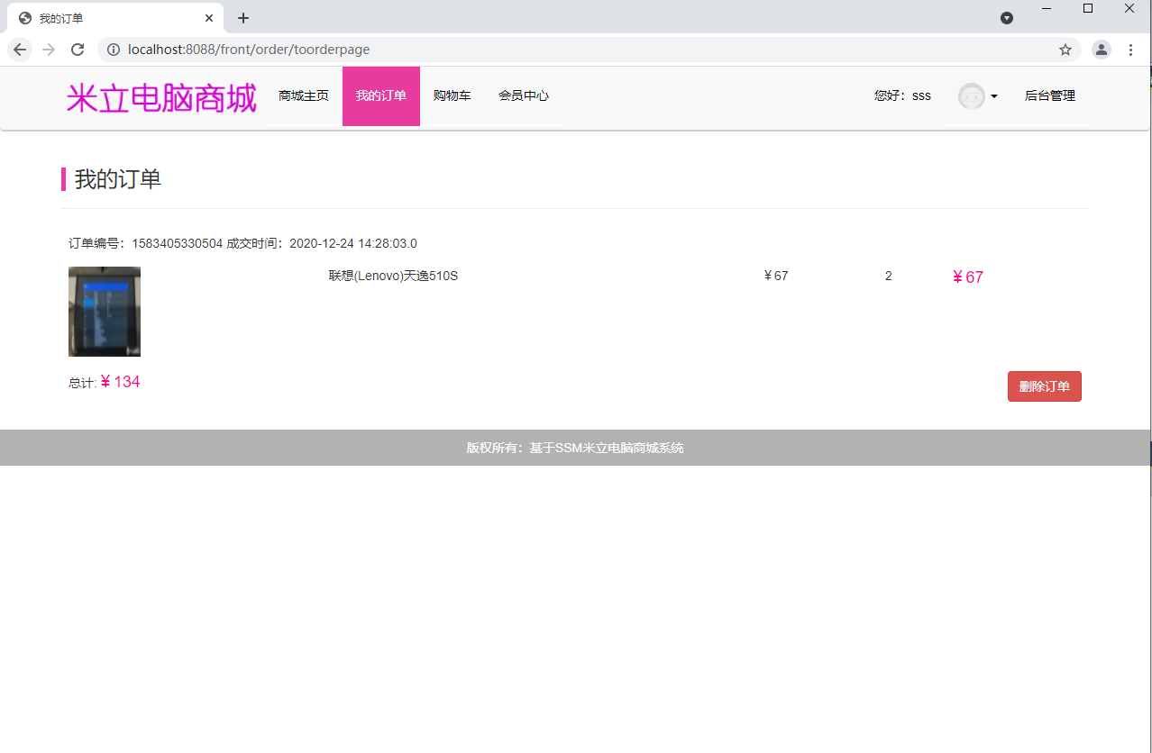View site information icon in address bar
The image size is (1152, 753).
tap(114, 50)
